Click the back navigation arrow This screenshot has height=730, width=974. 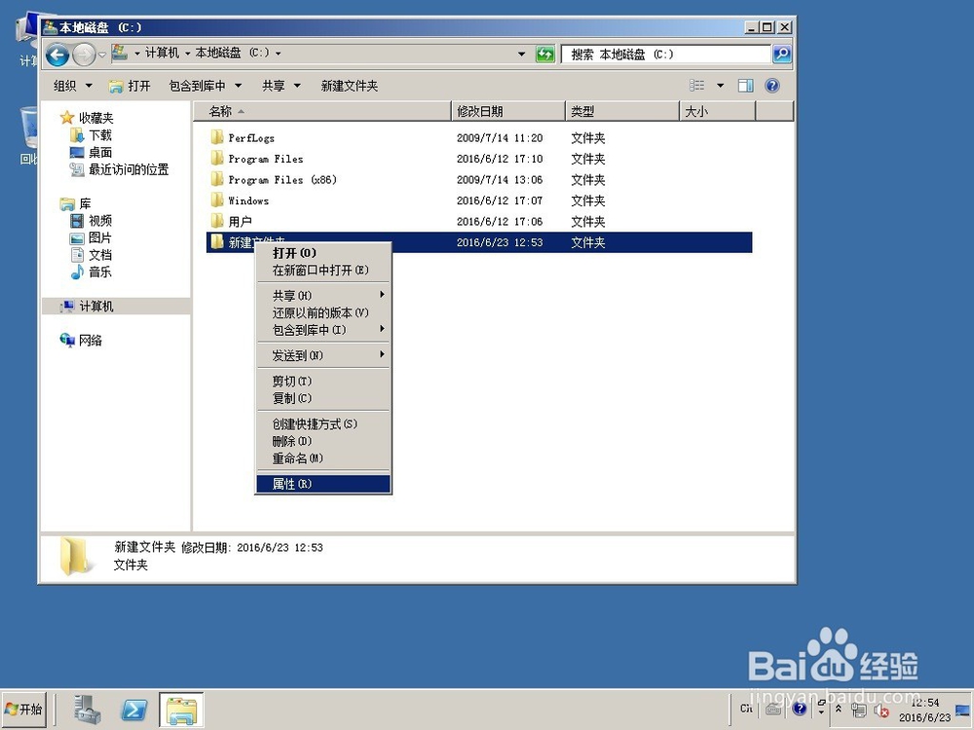coord(56,54)
